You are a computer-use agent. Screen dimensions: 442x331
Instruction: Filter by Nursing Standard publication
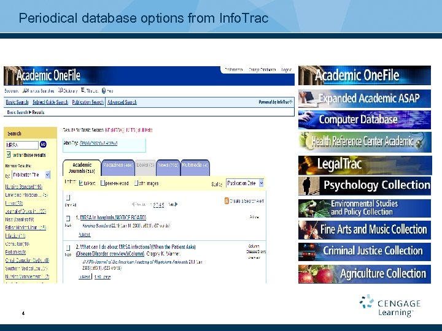[x=24, y=186]
